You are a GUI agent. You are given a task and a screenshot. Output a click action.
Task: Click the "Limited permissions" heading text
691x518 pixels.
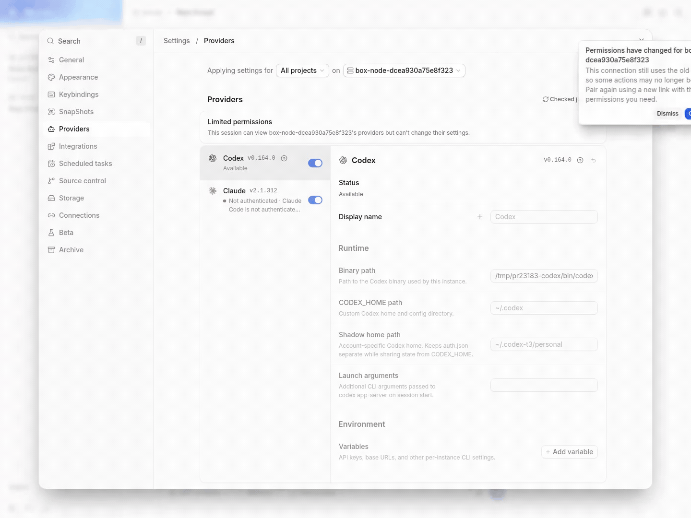pos(240,122)
